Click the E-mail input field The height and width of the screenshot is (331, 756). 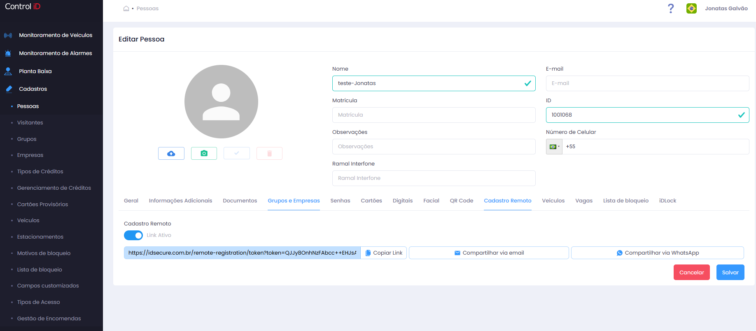point(647,83)
